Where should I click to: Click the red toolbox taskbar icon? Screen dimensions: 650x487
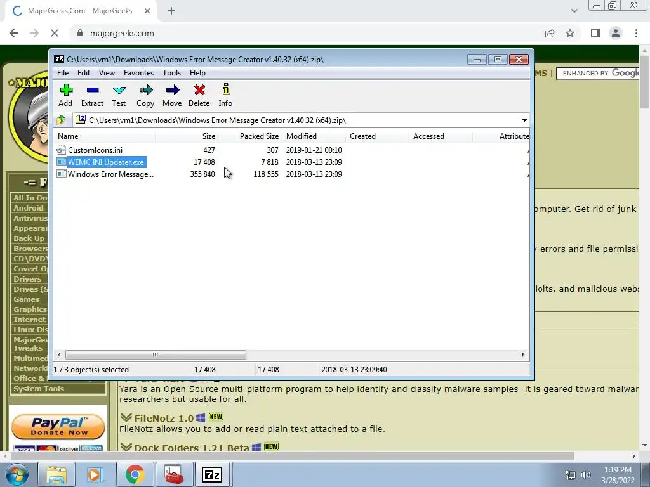(173, 474)
